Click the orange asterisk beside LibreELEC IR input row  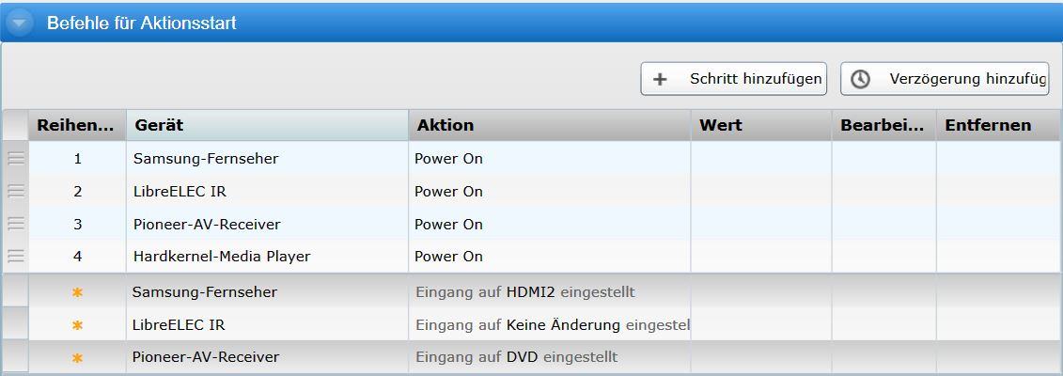[78, 325]
